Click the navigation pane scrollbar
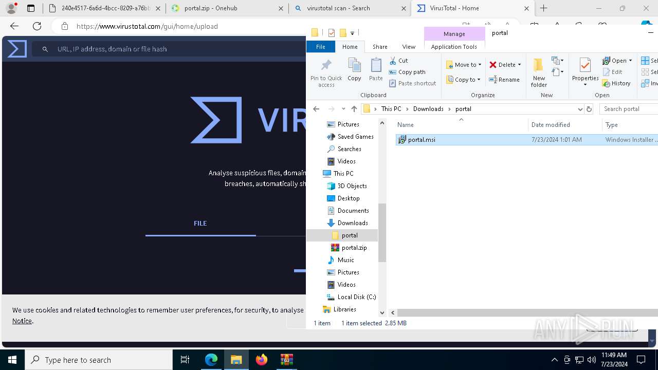The height and width of the screenshot is (370, 658). pyautogui.click(x=382, y=232)
